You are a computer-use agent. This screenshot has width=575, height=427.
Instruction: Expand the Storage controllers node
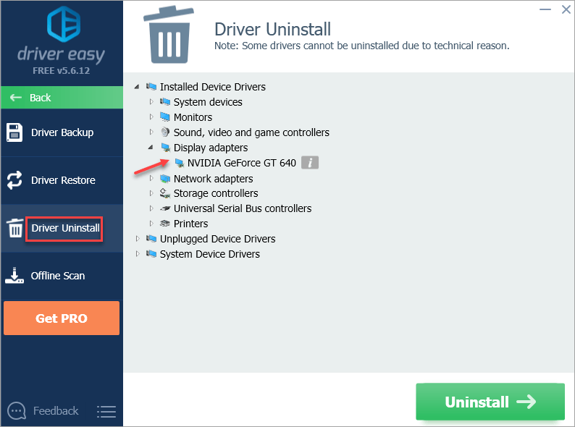click(151, 193)
